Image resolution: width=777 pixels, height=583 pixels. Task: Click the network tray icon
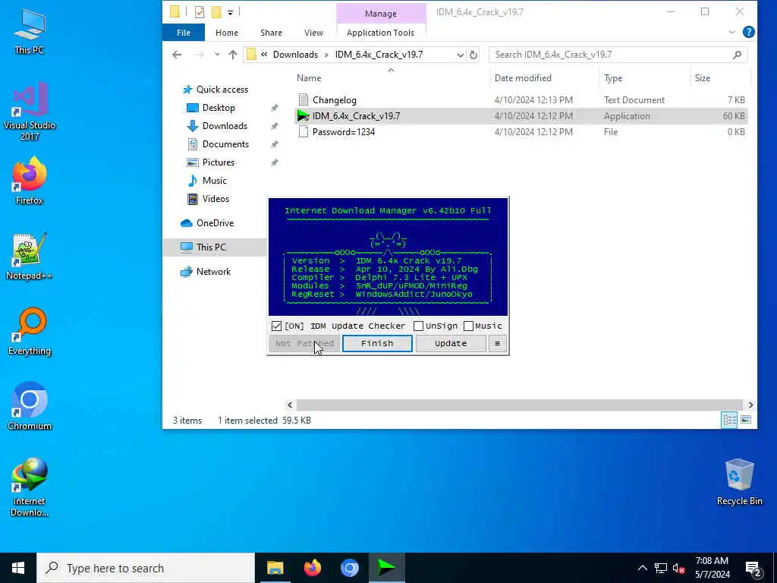tap(661, 568)
